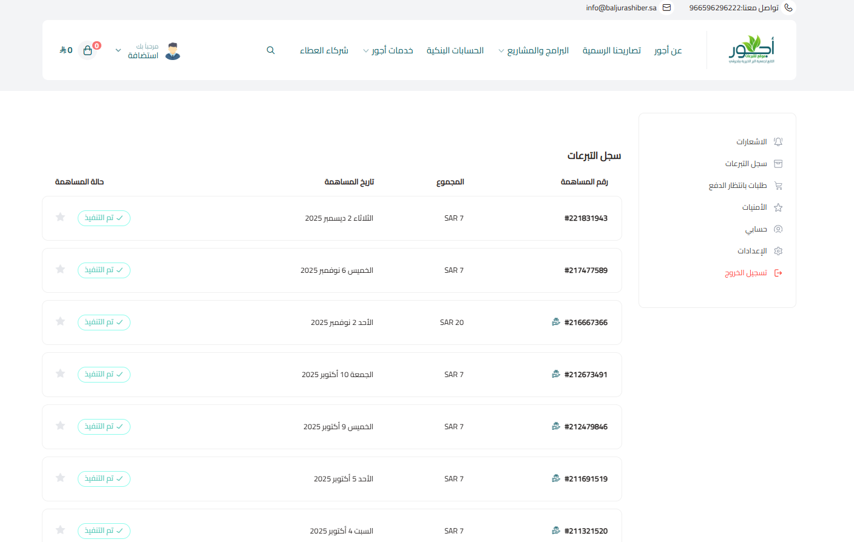Open الحسابات البنكية menu item

455,50
